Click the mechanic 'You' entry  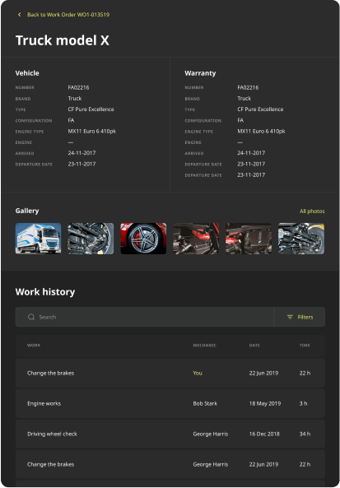(x=198, y=373)
